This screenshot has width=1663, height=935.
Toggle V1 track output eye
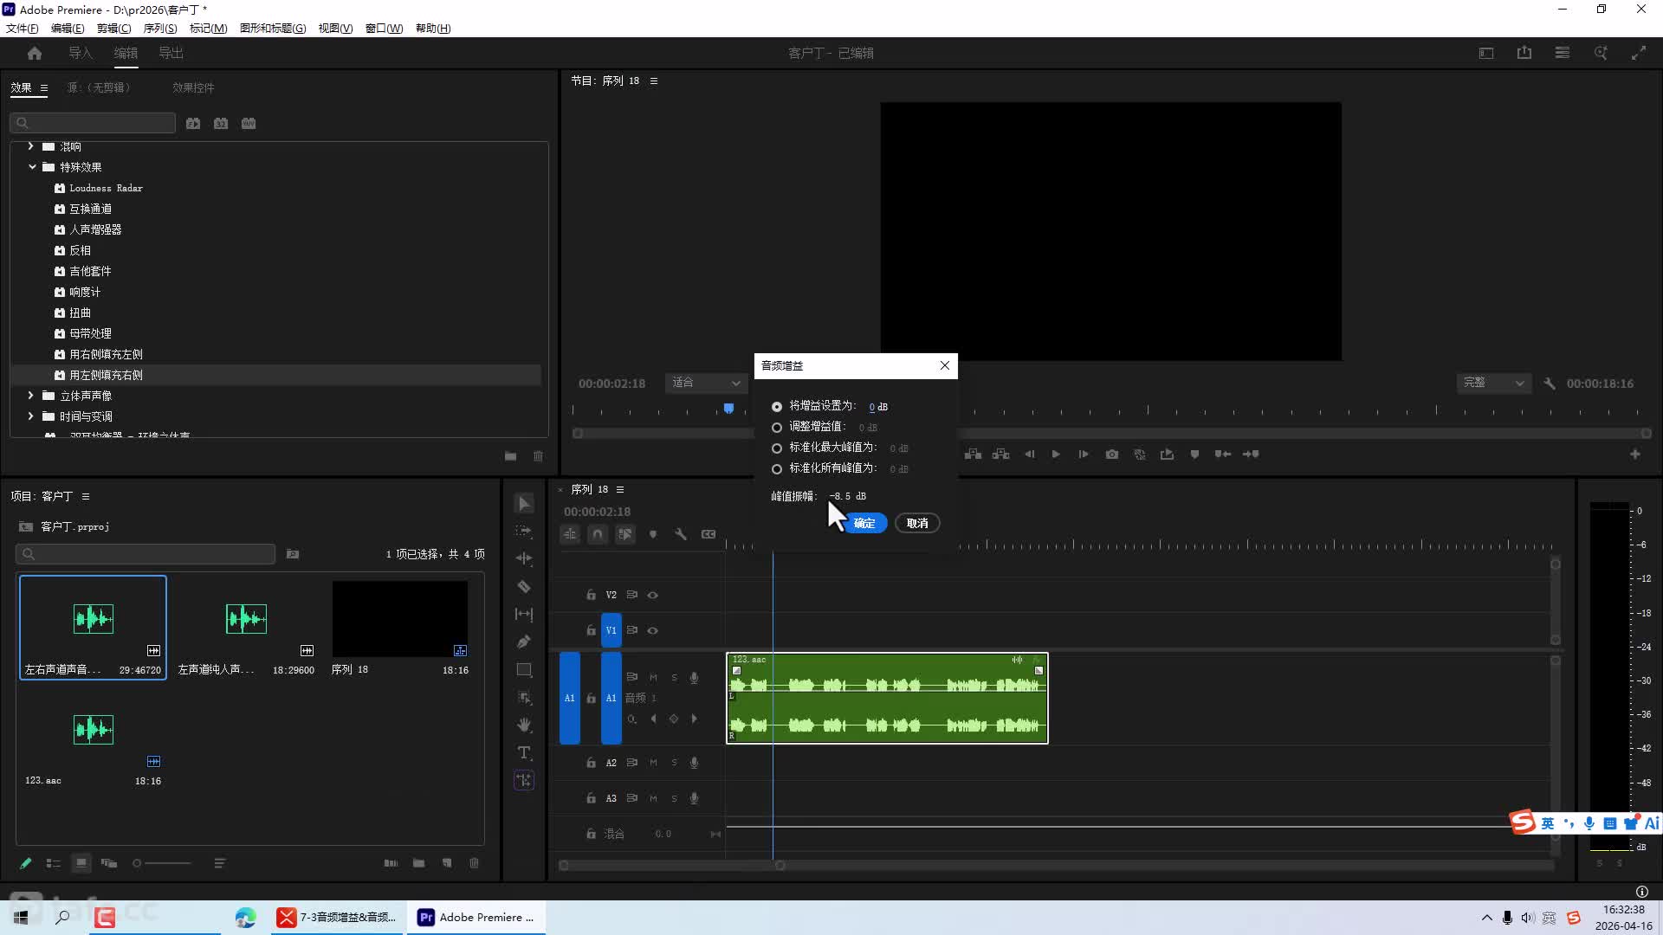click(x=653, y=630)
